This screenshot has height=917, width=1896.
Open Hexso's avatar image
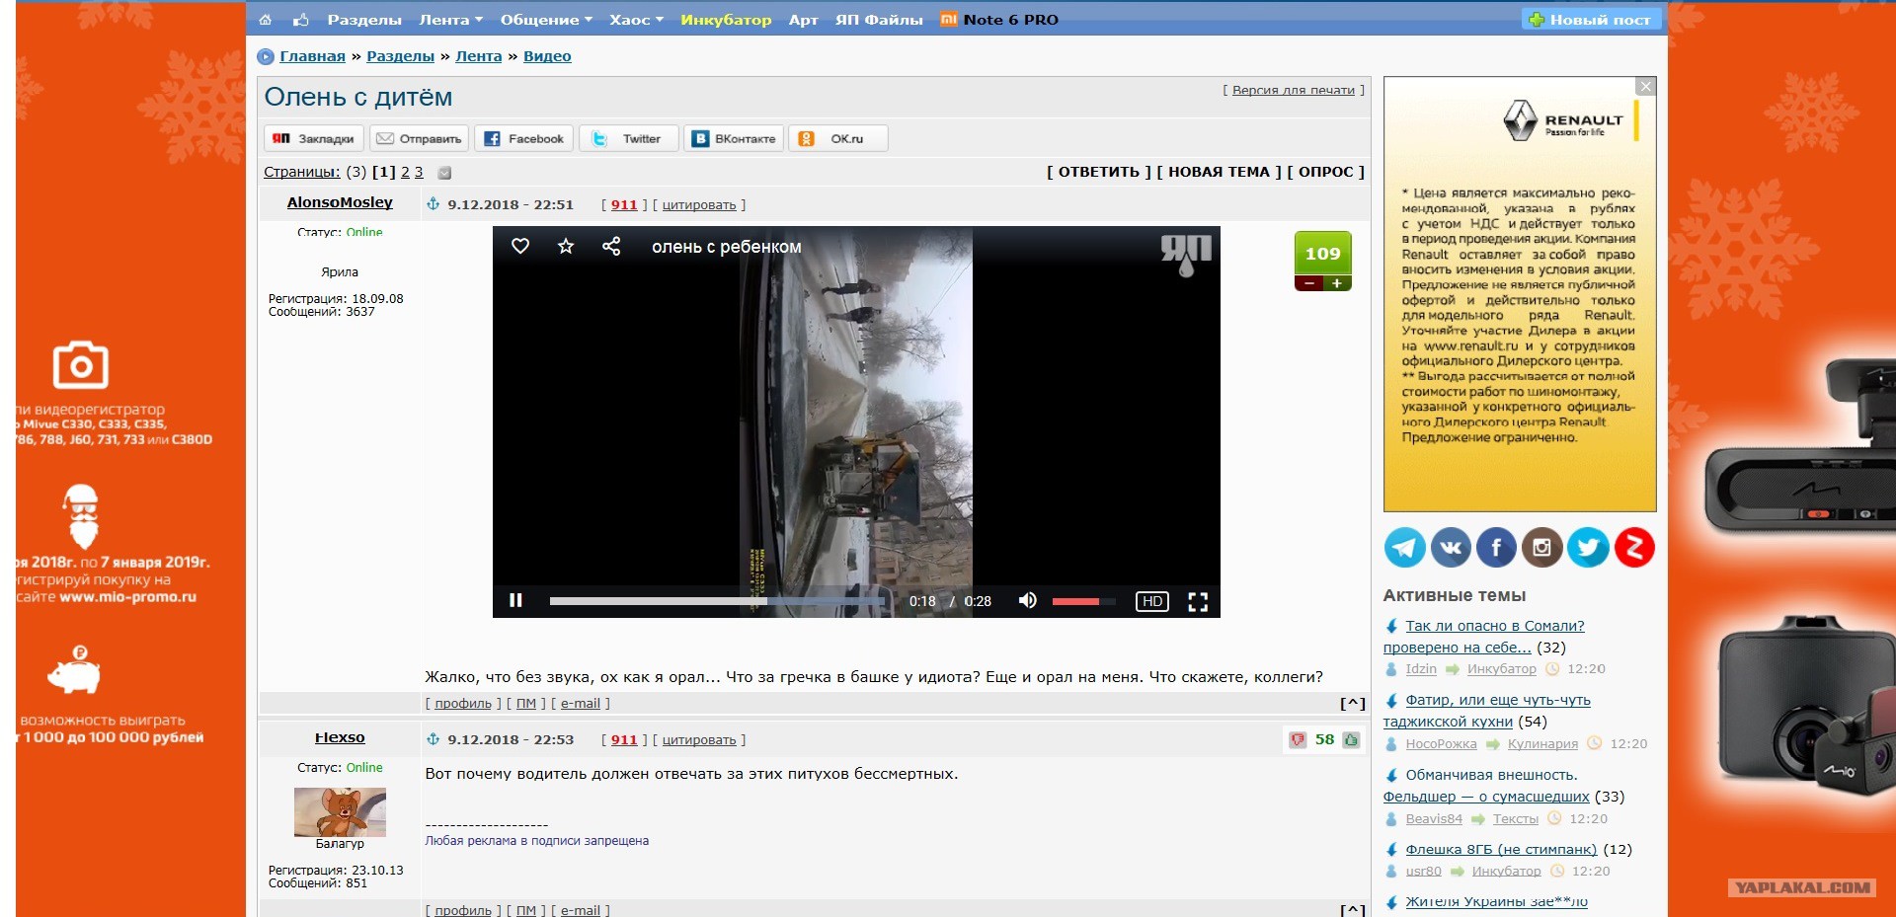pos(340,812)
